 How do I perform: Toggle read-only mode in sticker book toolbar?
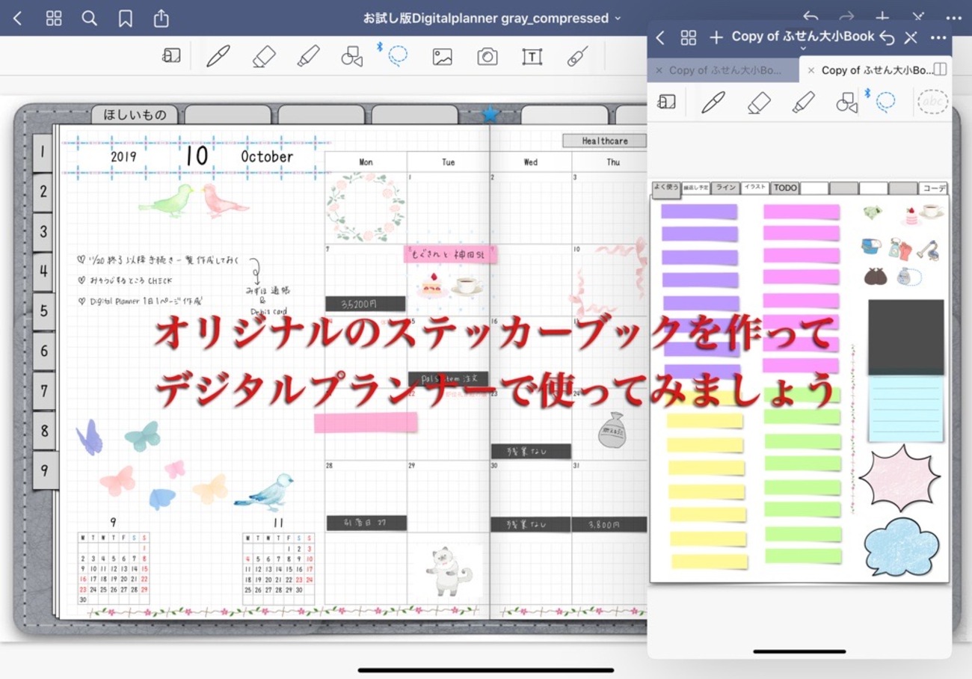(667, 102)
